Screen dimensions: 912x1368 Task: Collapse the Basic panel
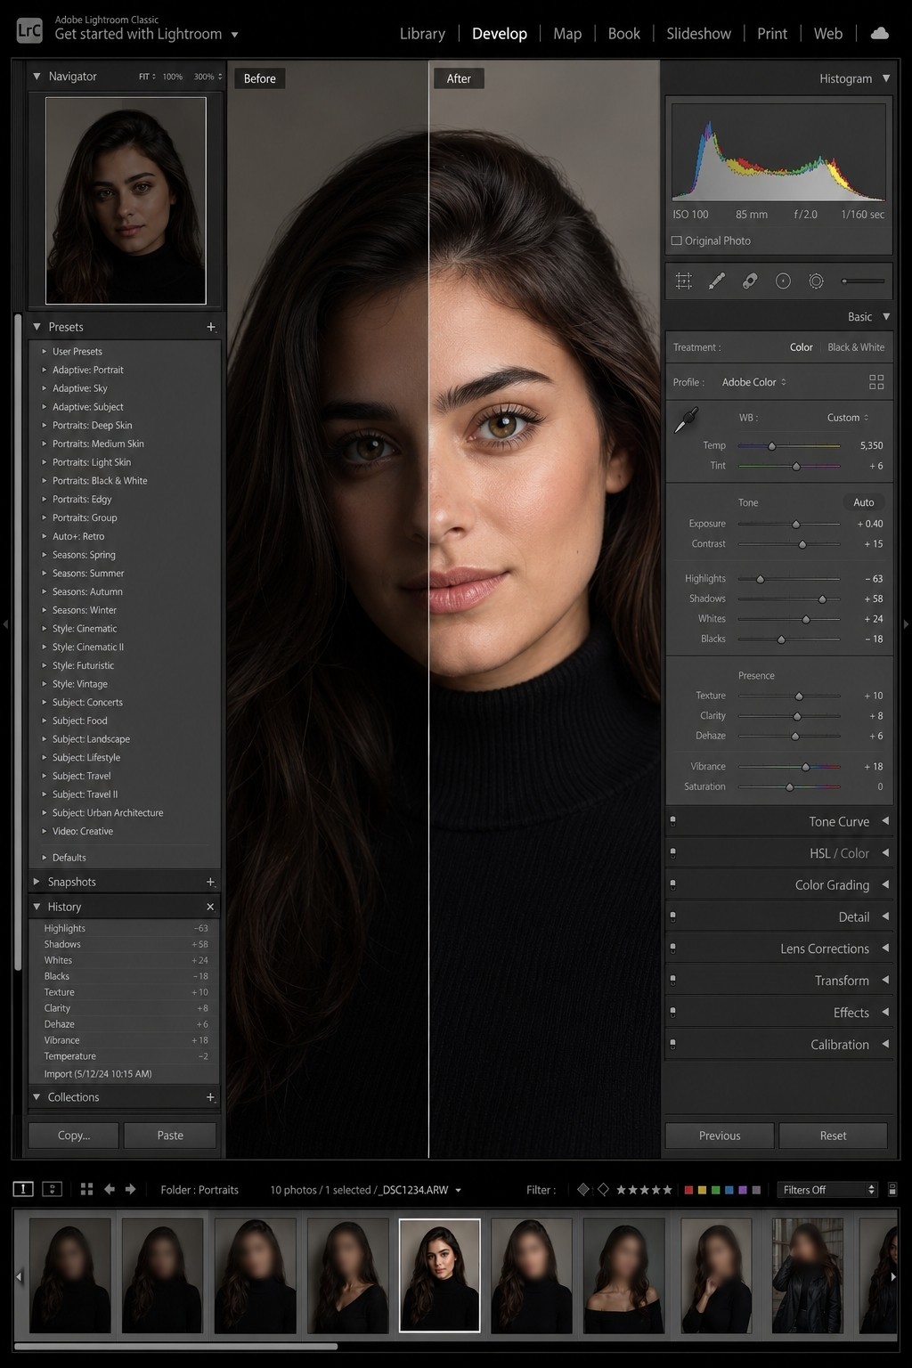[x=886, y=316]
